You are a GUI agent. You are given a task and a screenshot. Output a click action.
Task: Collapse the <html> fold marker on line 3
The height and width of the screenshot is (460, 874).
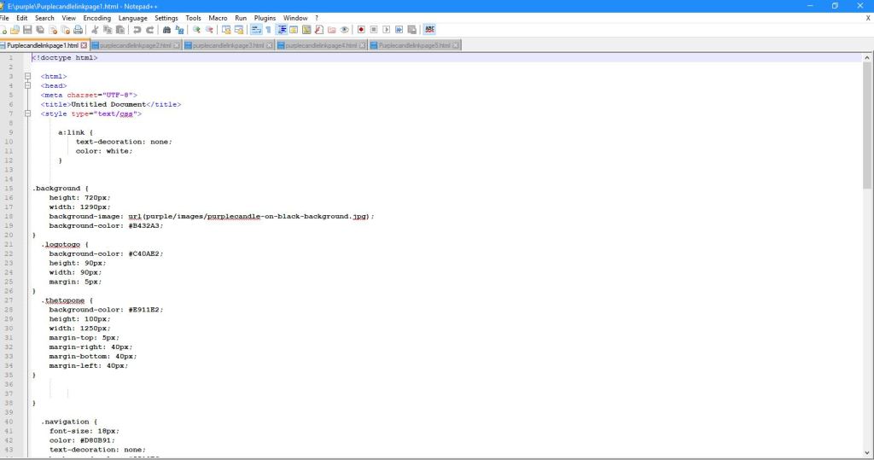[x=28, y=76]
